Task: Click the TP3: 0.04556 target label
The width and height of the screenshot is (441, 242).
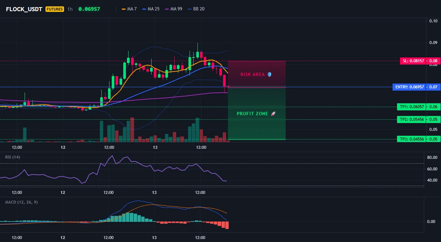Action: pyautogui.click(x=412, y=139)
